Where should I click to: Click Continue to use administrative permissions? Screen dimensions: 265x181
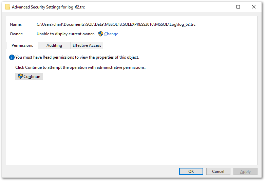[29, 77]
